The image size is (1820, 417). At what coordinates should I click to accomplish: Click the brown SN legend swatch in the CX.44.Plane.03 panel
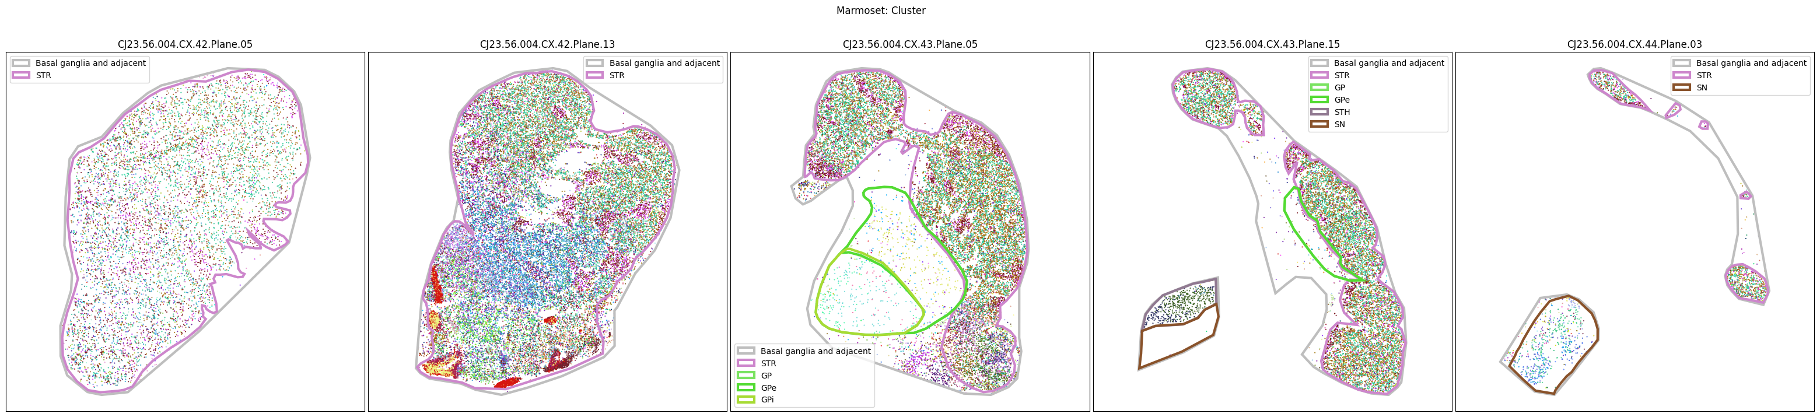(x=1681, y=87)
